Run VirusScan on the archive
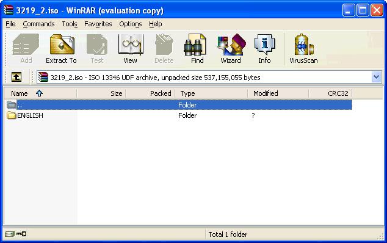The width and height of the screenshot is (387, 243). click(303, 49)
